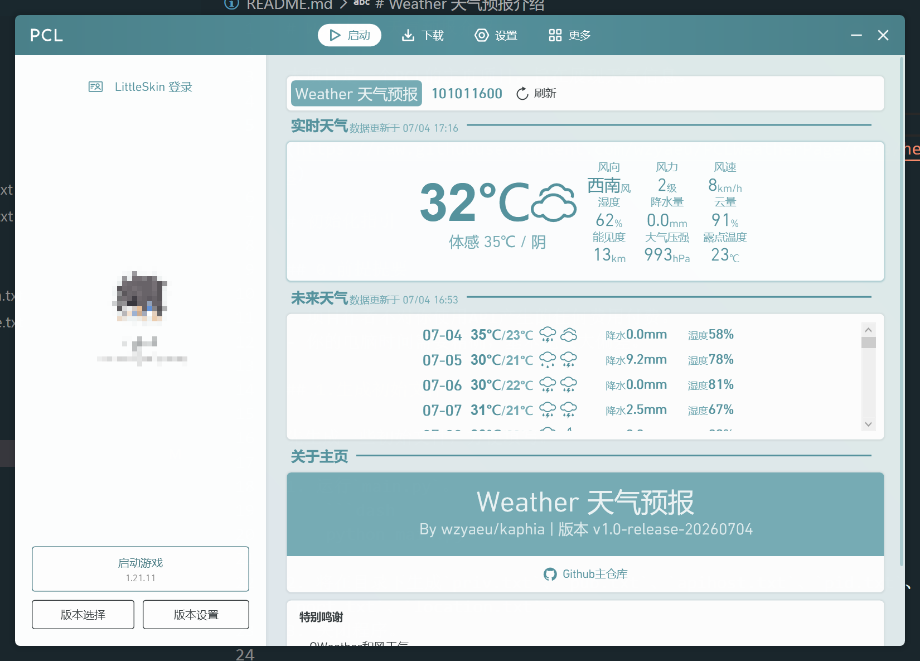
Task: Click second rain icon in 07-05 row
Action: [568, 359]
